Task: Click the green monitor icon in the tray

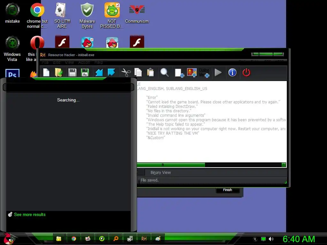Action: [263, 239]
